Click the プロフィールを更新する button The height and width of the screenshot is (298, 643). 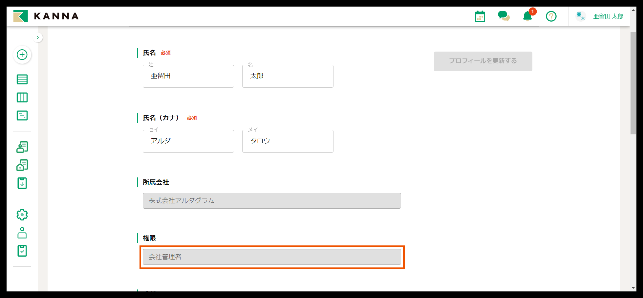482,61
